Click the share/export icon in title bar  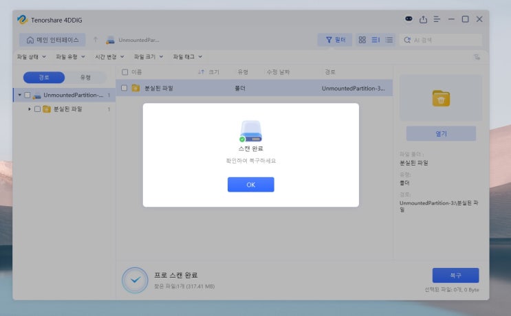click(x=423, y=19)
